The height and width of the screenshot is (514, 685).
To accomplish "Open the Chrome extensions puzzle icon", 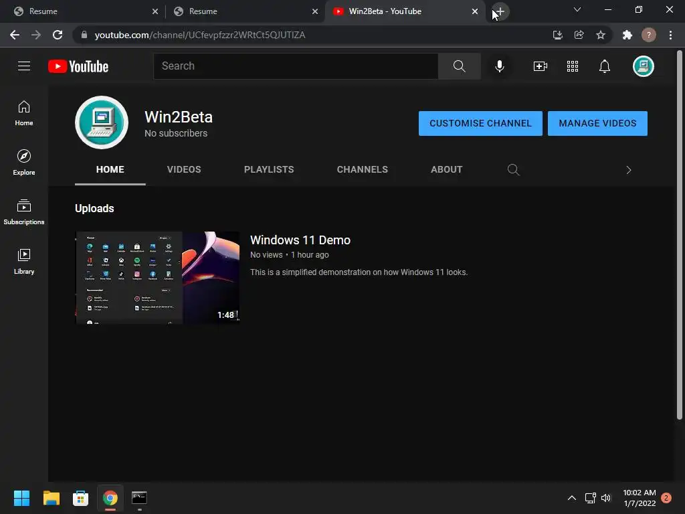I will 627,35.
